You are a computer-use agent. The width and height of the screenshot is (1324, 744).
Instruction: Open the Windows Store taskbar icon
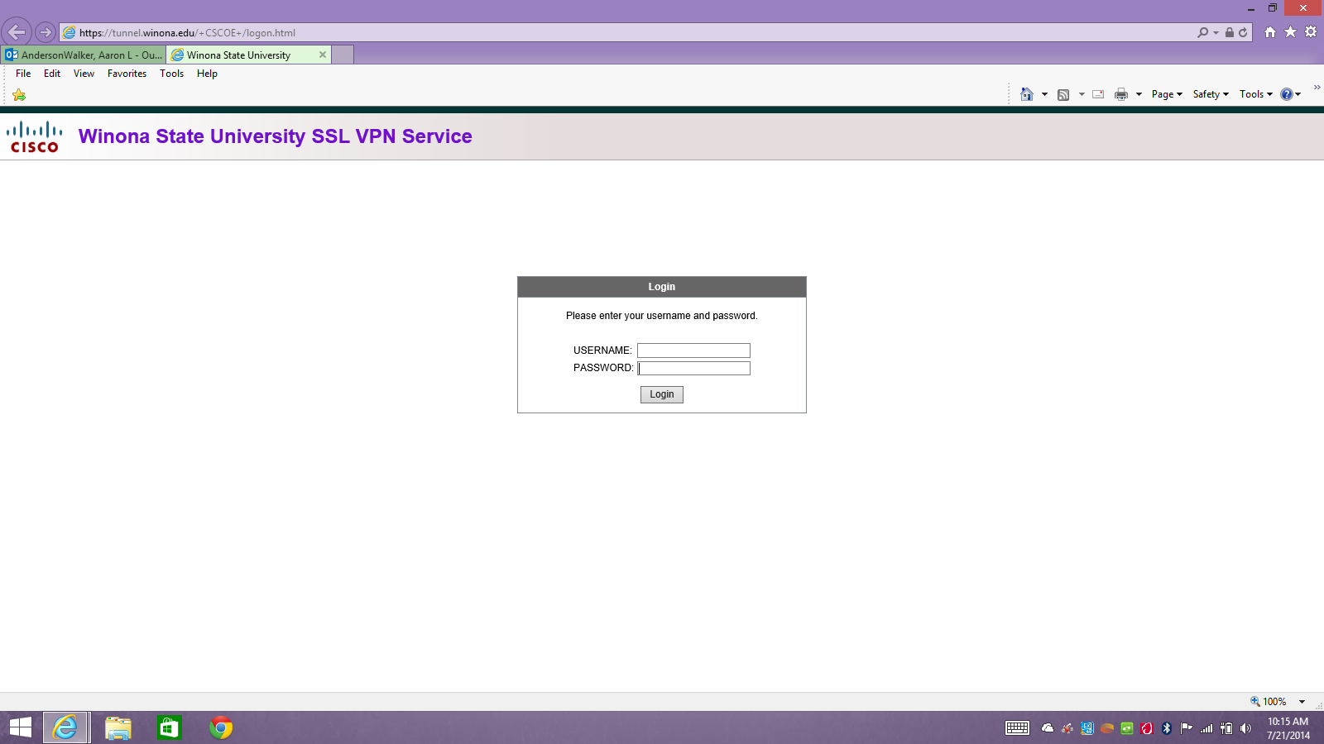(x=169, y=727)
